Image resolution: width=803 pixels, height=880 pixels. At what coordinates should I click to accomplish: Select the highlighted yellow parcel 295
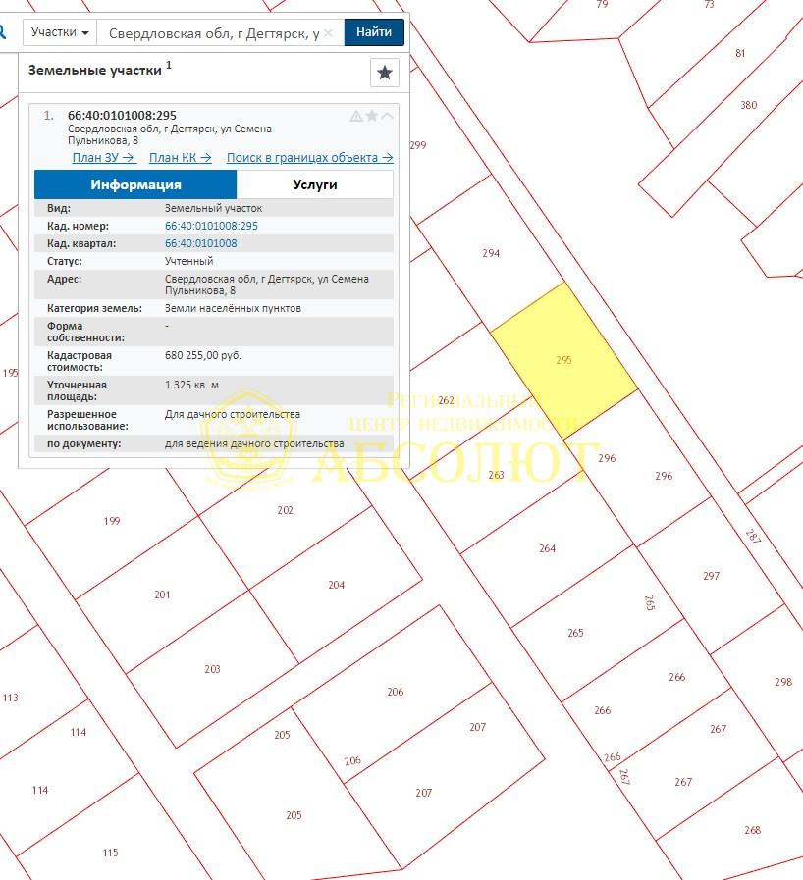pos(563,360)
